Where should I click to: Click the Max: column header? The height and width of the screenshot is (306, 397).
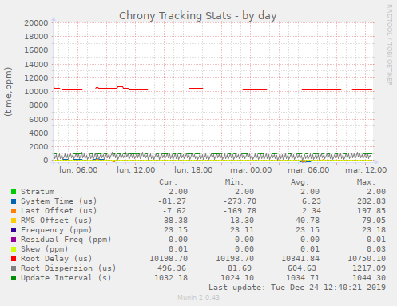[x=366, y=182]
